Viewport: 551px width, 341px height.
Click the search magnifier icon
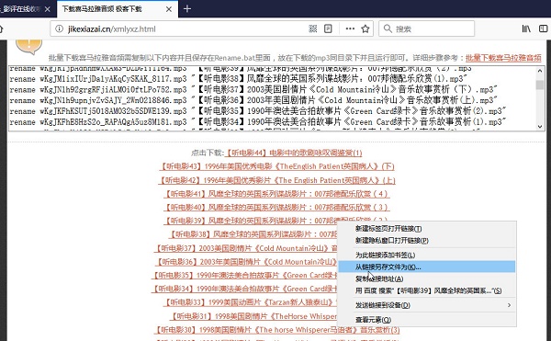pos(388,28)
